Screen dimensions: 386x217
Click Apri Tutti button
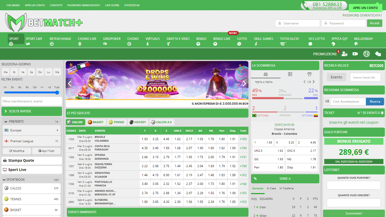(46, 151)
